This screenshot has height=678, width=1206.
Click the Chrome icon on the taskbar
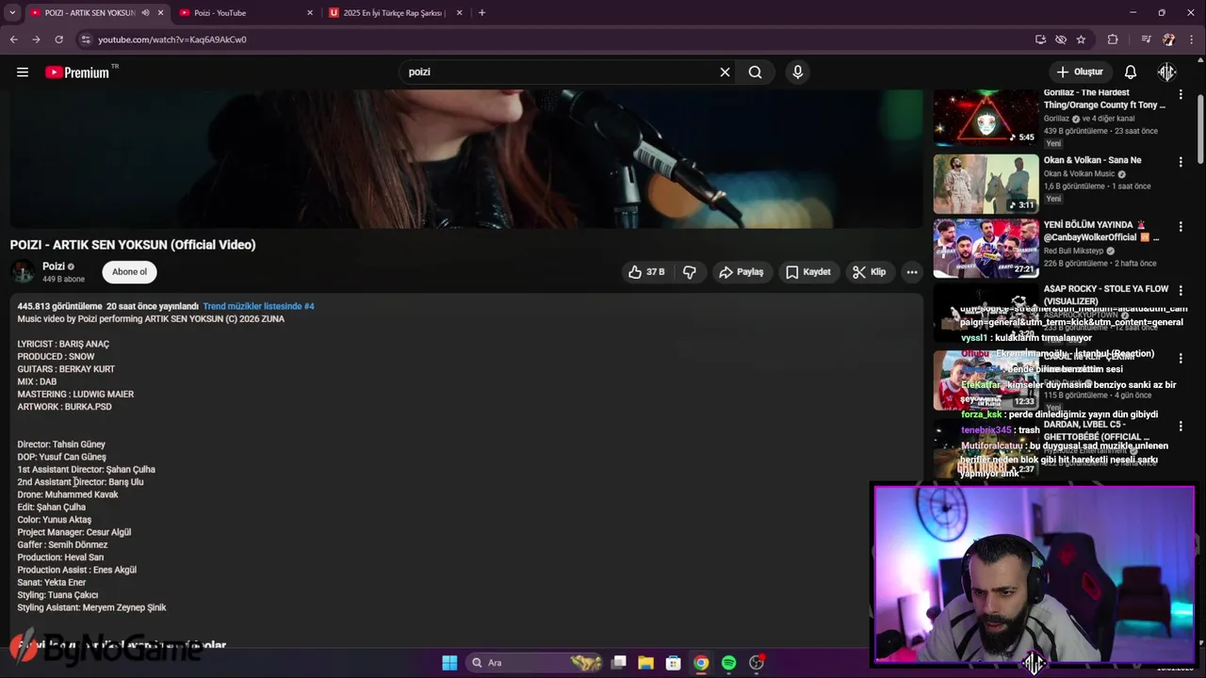[701, 663]
